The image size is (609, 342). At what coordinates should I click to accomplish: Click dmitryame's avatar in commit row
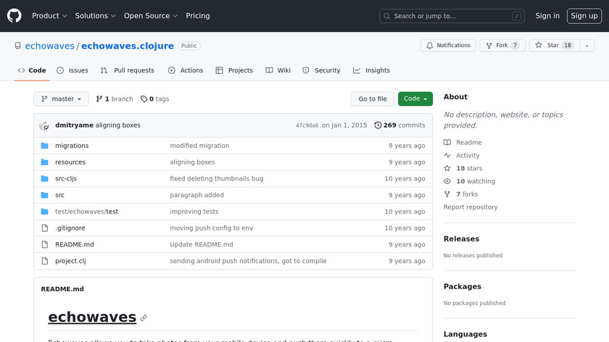[x=44, y=125]
